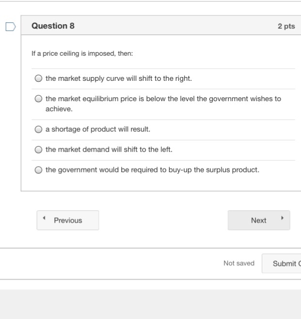The height and width of the screenshot is (319, 301).
Task: Click answer text mentioning 'buy-up the surplus product'
Action: tap(152, 170)
